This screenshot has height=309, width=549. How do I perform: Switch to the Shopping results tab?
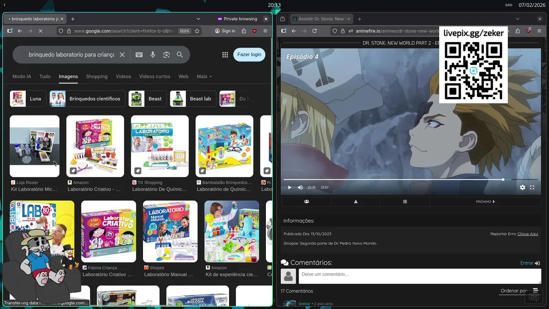point(97,76)
